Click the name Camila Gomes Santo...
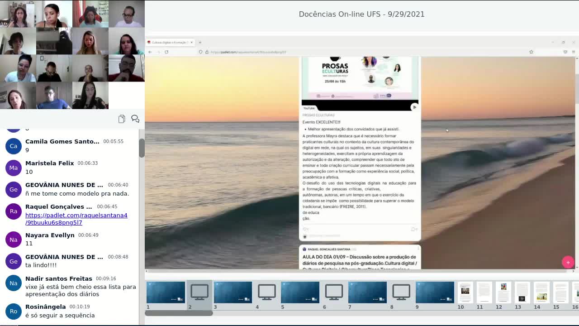The image size is (579, 326). [62, 141]
